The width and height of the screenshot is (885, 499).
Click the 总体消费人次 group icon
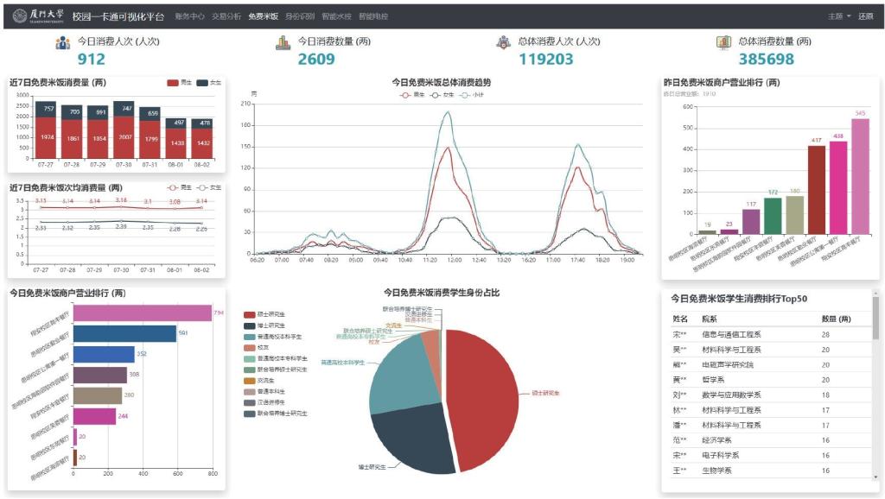503,43
